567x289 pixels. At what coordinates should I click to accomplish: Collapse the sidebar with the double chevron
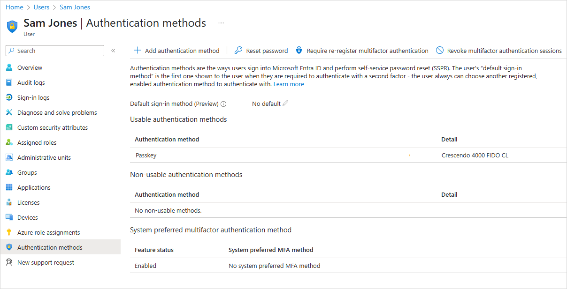pyautogui.click(x=113, y=51)
